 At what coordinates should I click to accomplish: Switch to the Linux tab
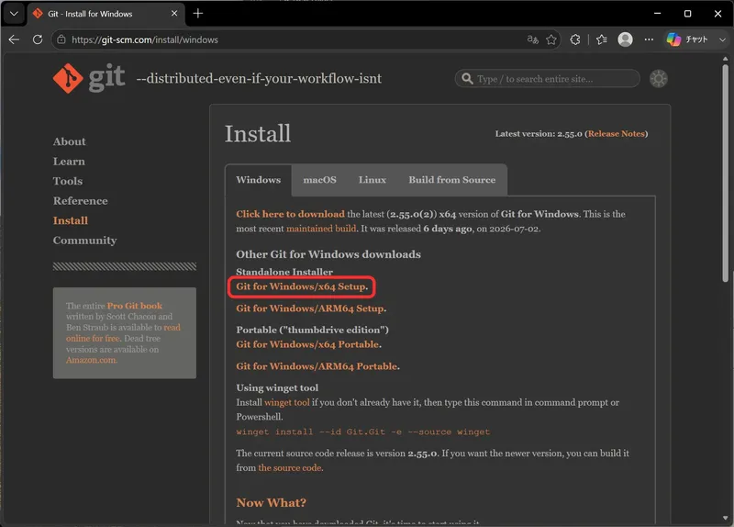point(373,180)
